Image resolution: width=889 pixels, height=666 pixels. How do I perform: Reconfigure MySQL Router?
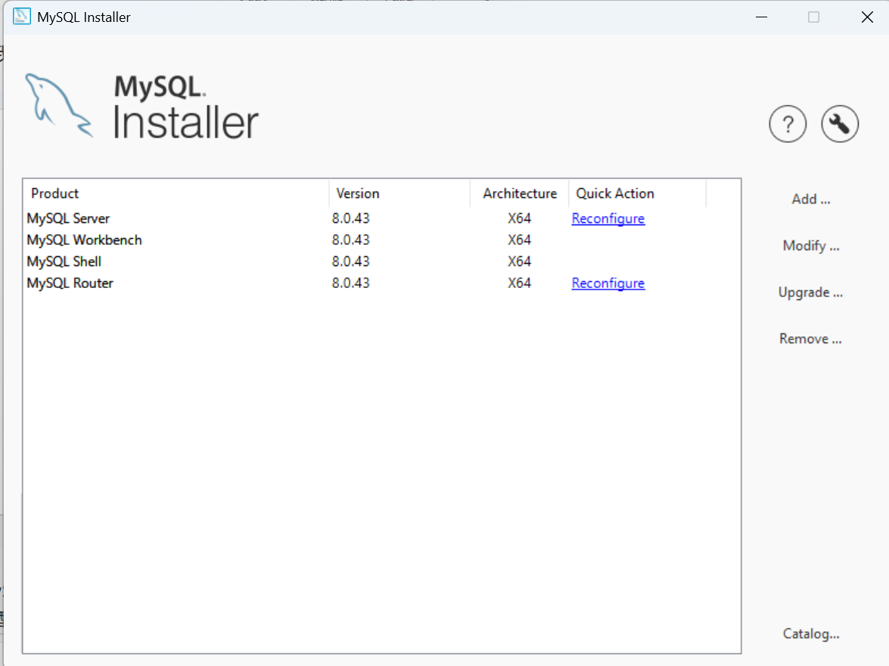tap(608, 283)
